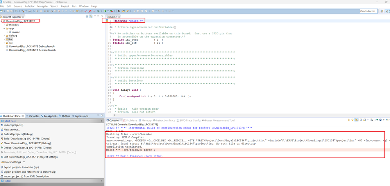Click the red chain link toolbar icon
This screenshot has width=390, height=186.
click(86, 11)
